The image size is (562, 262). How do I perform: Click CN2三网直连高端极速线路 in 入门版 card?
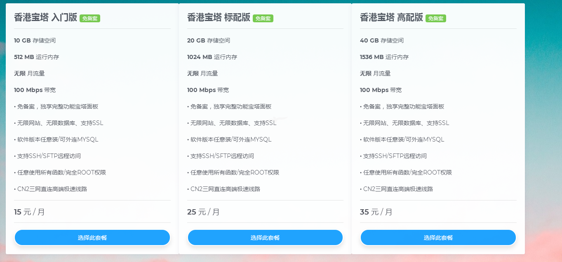[x=50, y=189]
